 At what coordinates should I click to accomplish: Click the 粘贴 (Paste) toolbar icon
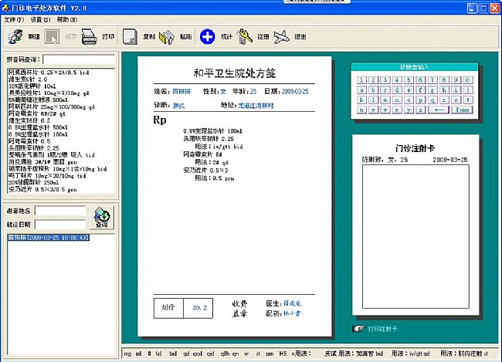pyautogui.click(x=167, y=36)
